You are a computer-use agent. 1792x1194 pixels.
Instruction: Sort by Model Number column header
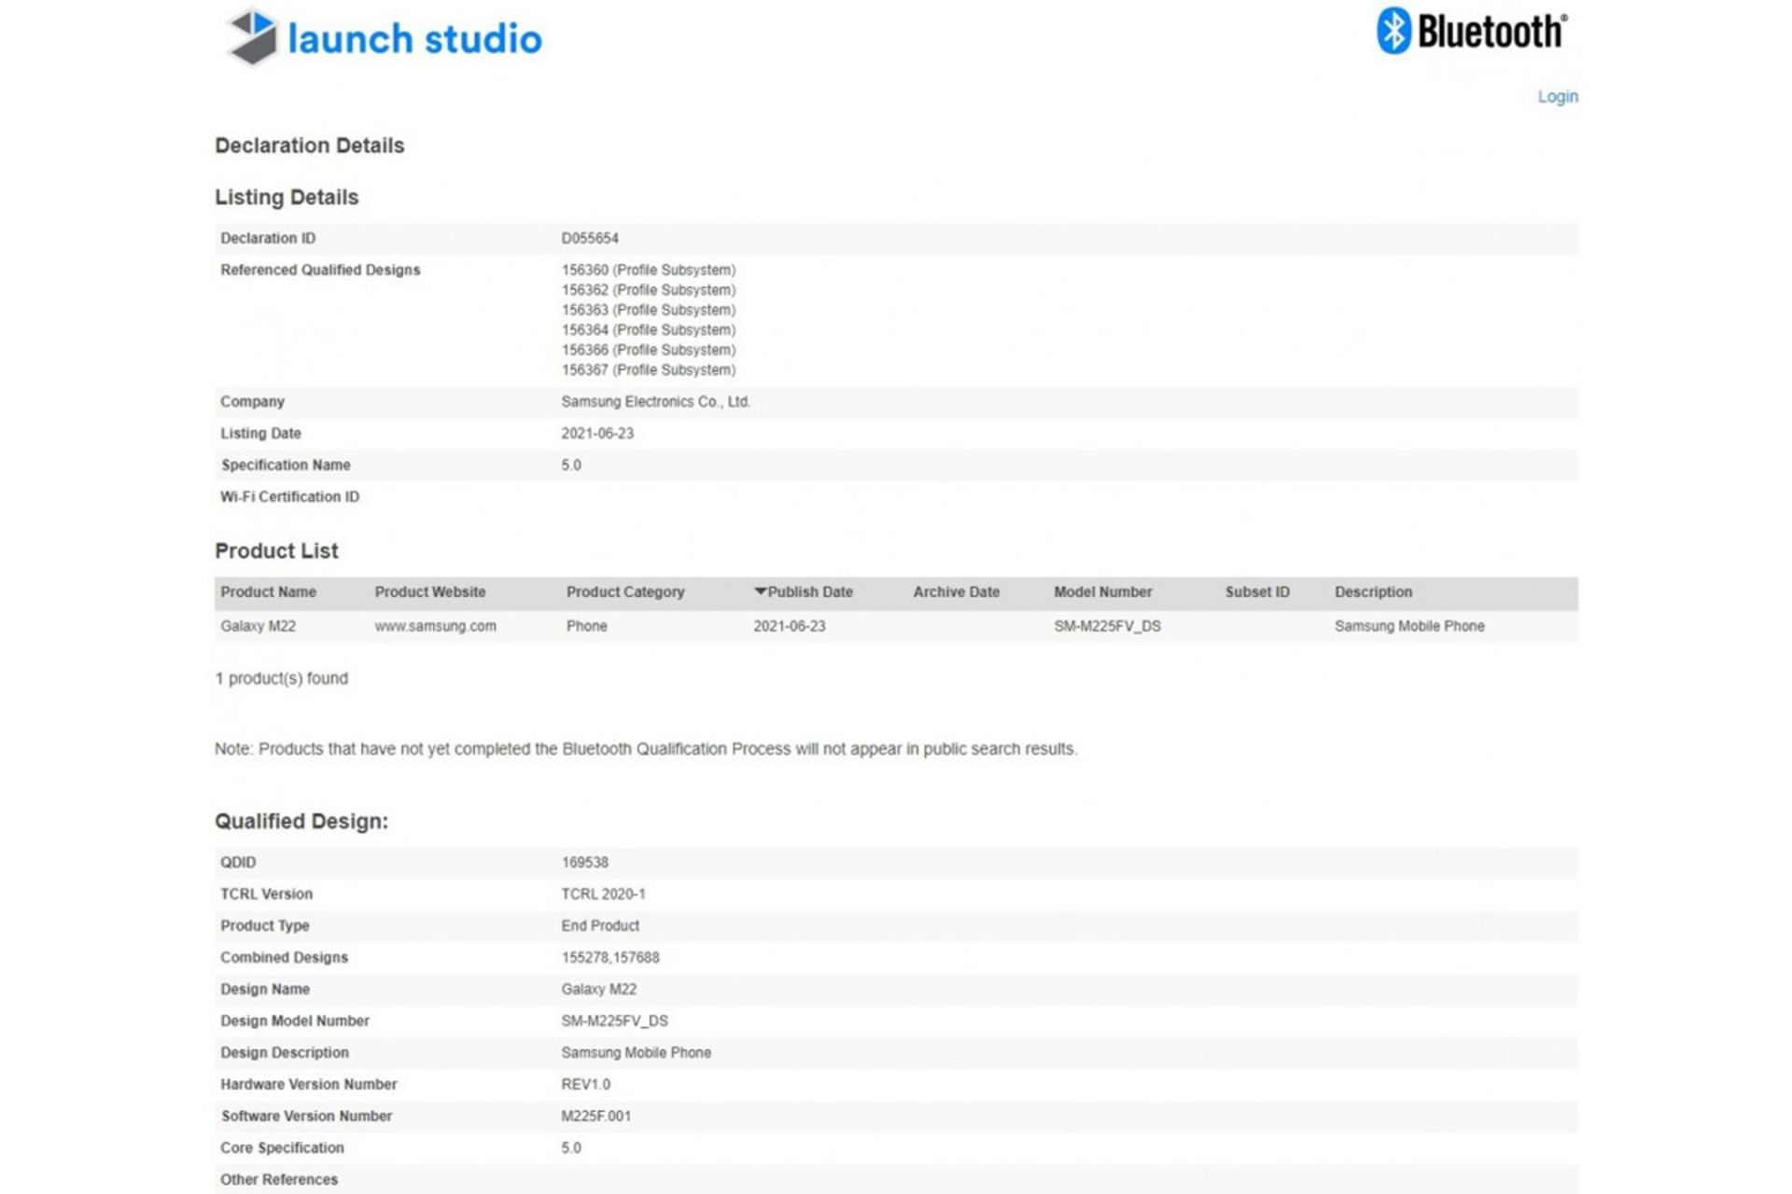(x=1102, y=592)
